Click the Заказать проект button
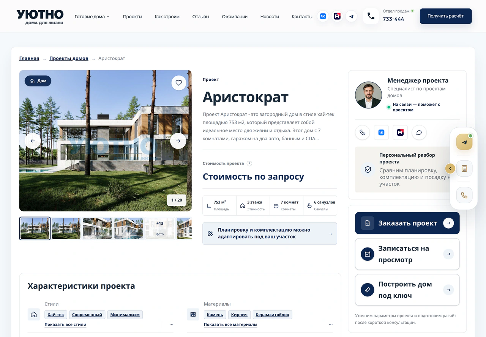486x337 pixels. (x=407, y=223)
